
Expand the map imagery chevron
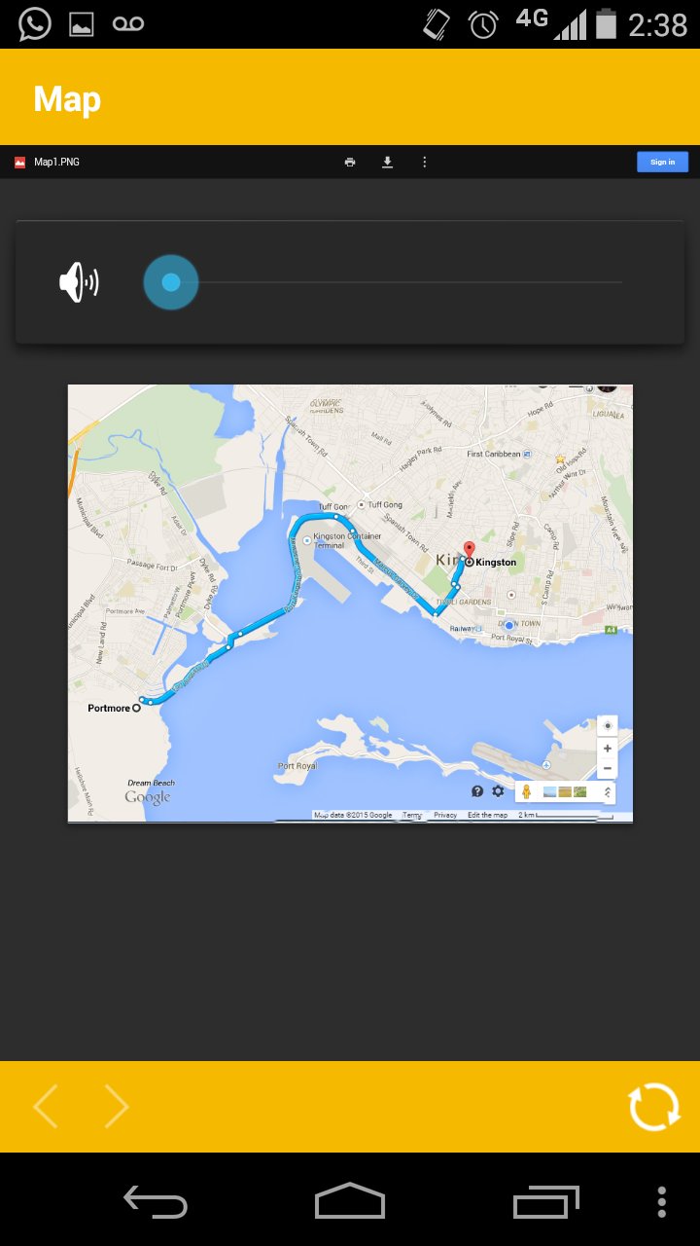pos(608,791)
